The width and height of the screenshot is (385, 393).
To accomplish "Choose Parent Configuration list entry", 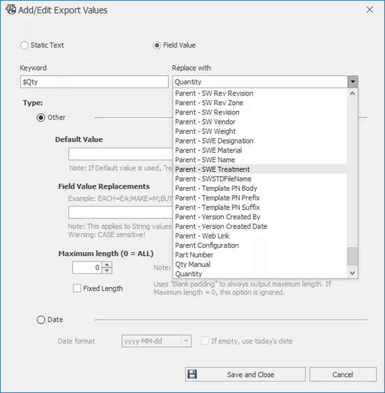I will click(x=207, y=245).
